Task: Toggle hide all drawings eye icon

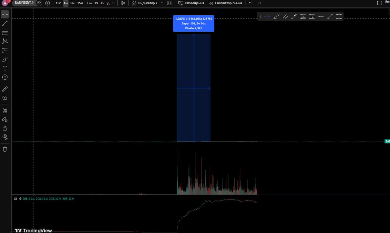Action: [x=5, y=137]
